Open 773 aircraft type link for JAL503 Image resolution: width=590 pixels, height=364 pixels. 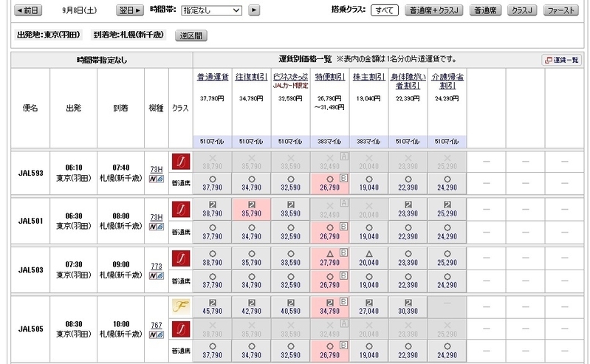[x=157, y=266]
